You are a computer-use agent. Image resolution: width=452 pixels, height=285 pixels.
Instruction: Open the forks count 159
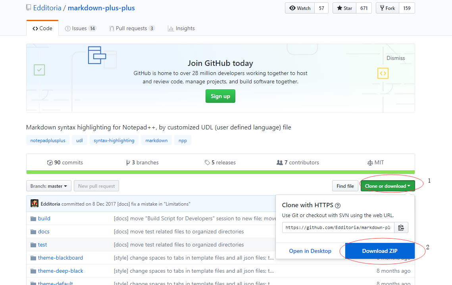[x=407, y=8]
